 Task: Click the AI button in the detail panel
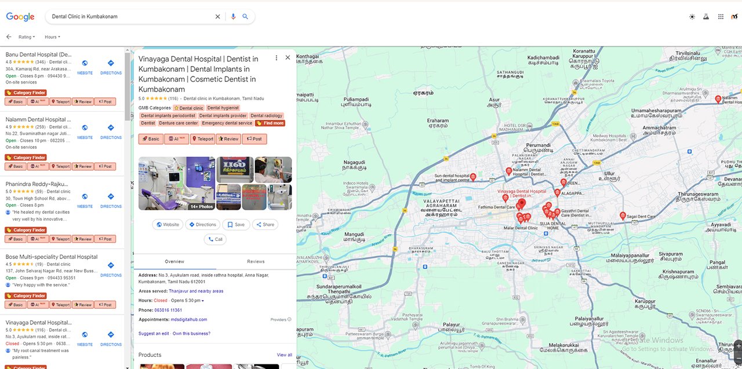177,139
